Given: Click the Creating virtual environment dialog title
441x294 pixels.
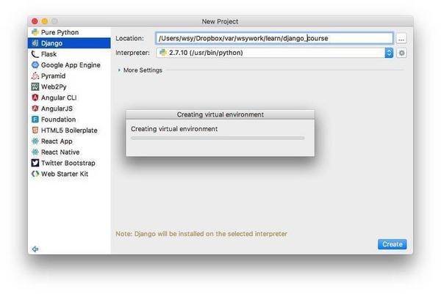Looking at the screenshot, I should [x=220, y=114].
